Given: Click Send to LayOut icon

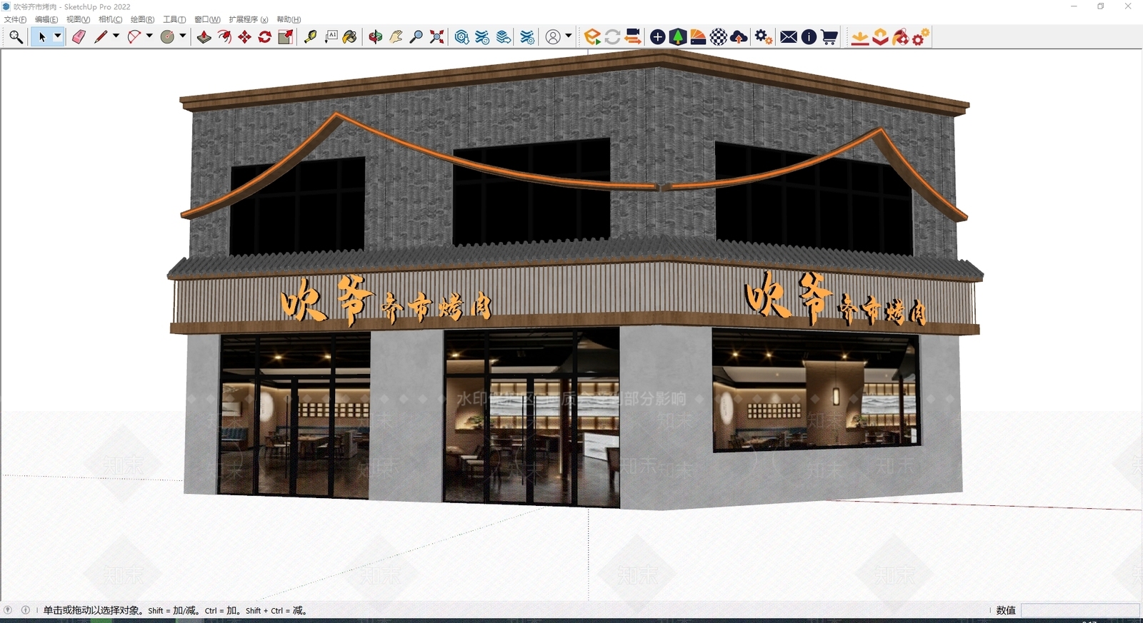Looking at the screenshot, I should pos(504,37).
